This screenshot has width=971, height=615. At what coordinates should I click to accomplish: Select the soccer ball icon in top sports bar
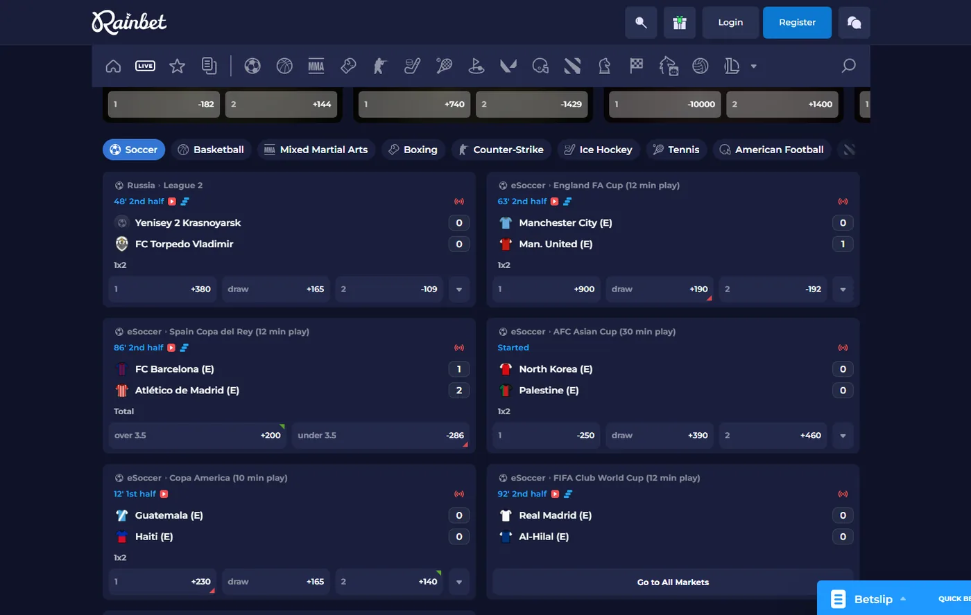tap(252, 66)
